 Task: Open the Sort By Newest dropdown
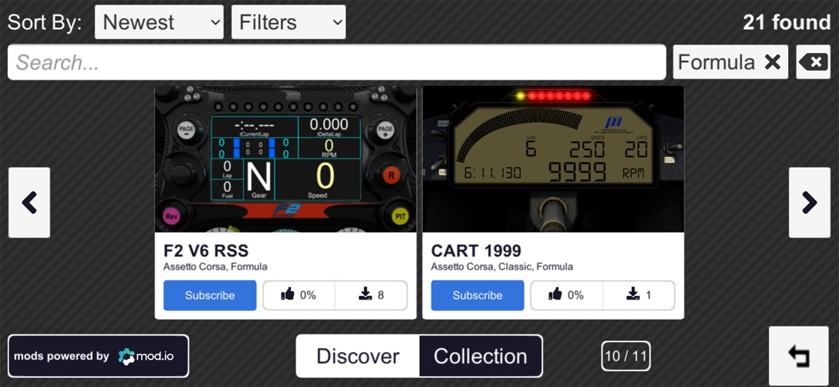[159, 22]
